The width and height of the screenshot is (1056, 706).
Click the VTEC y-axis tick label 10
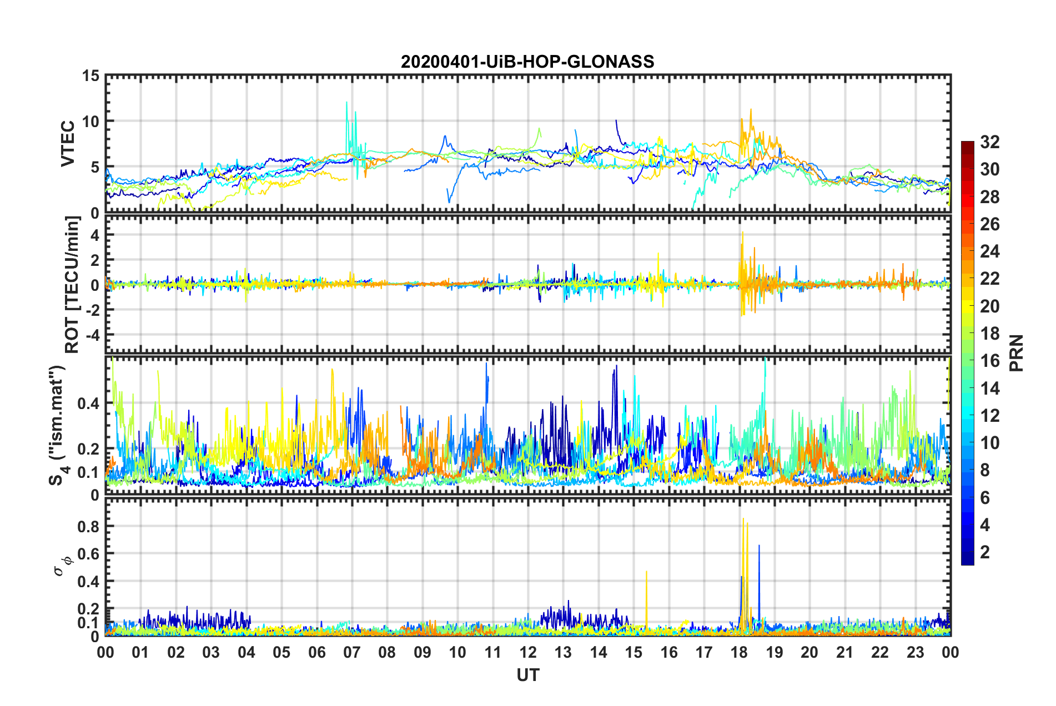tap(90, 122)
